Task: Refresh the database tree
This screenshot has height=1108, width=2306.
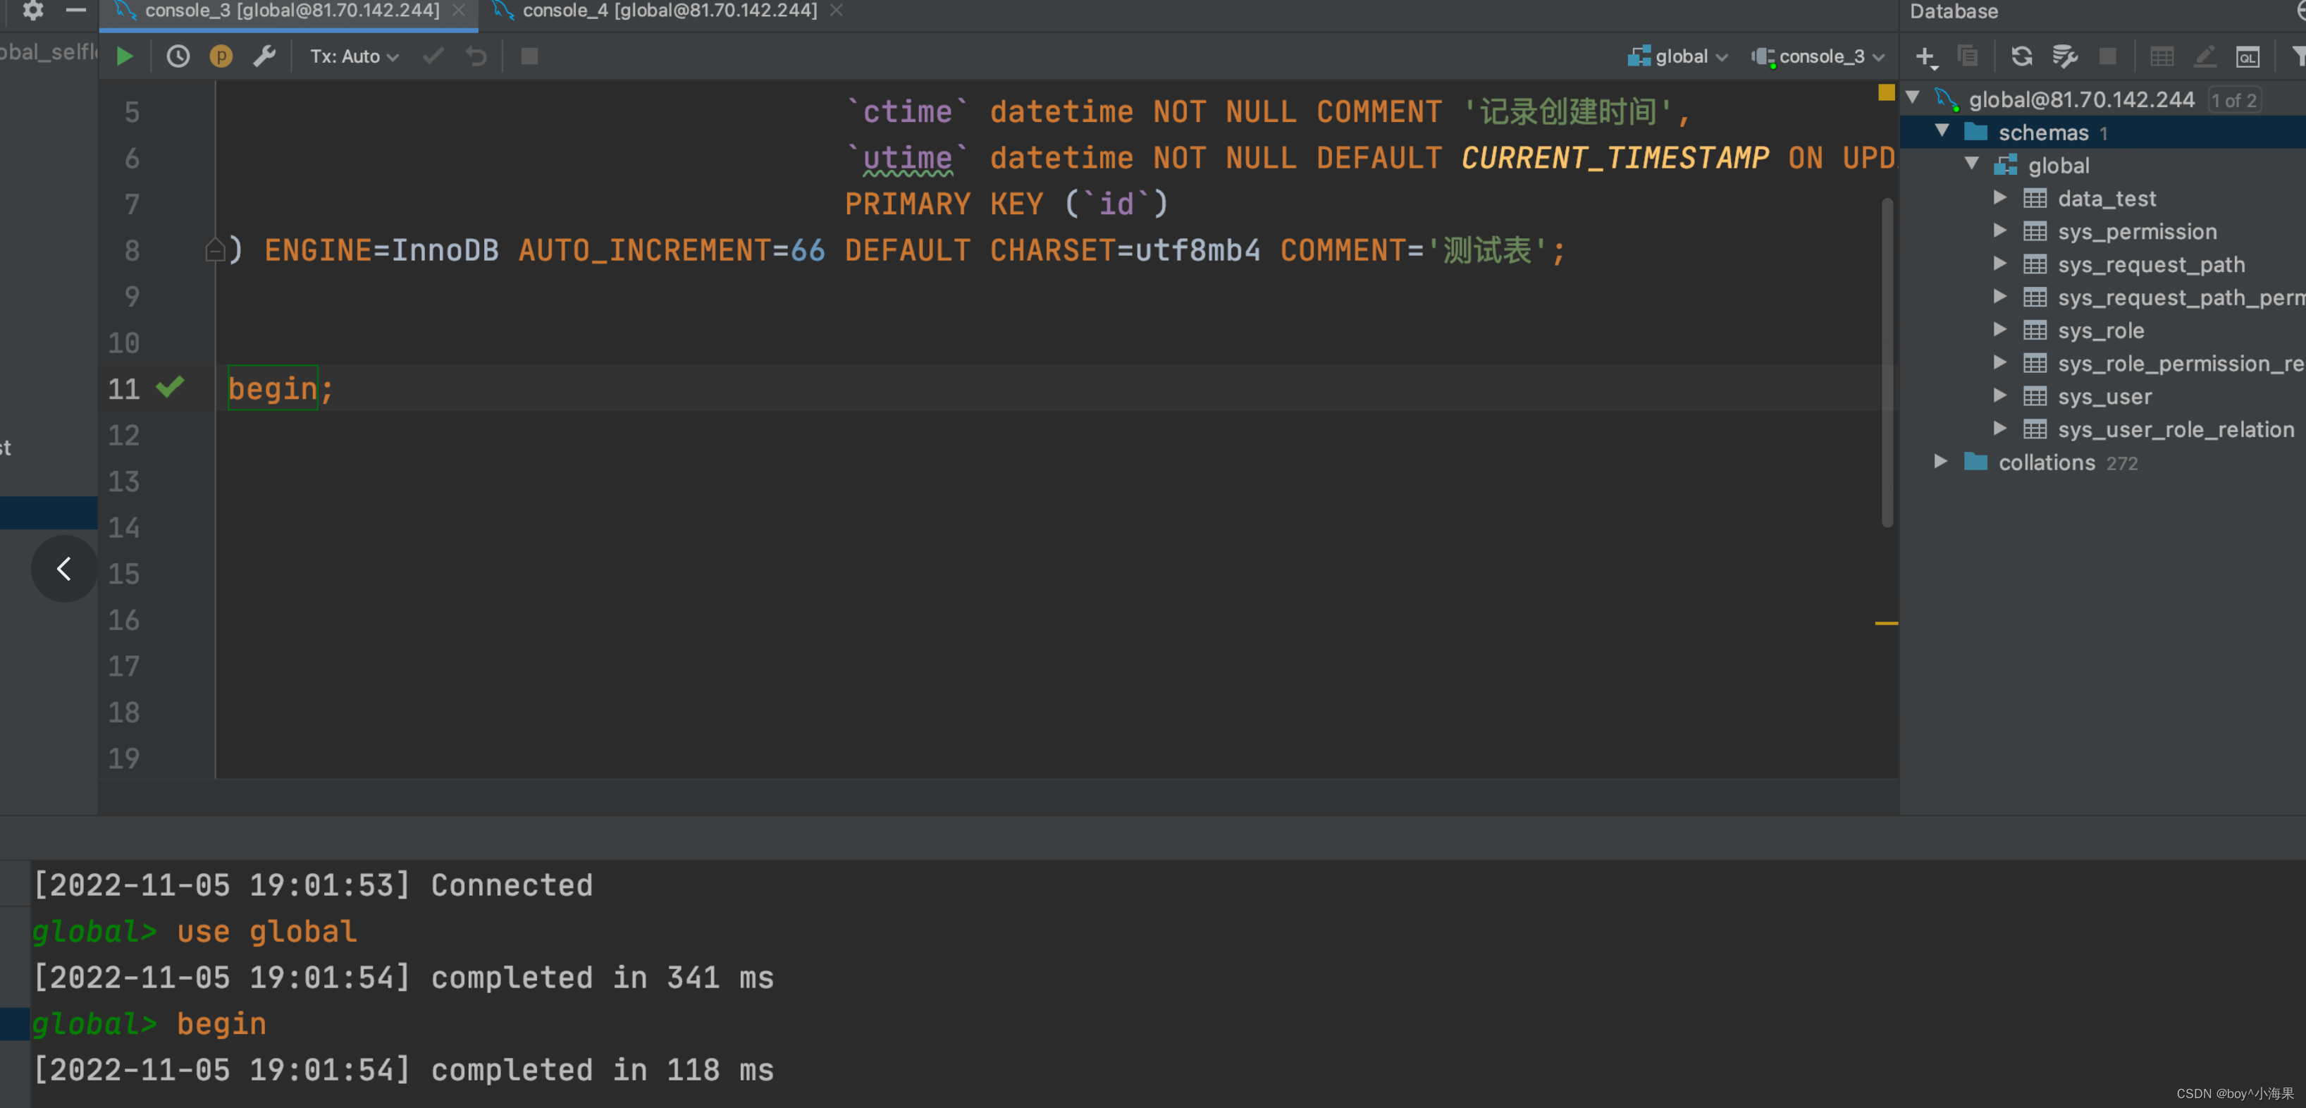Action: click(x=2021, y=56)
